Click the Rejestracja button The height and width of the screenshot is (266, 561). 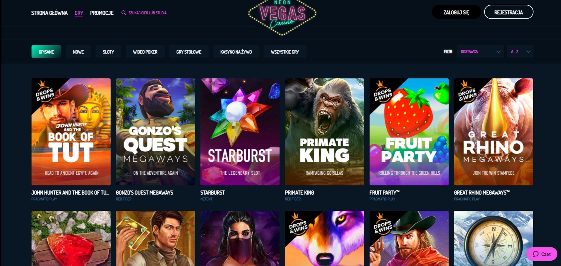click(x=508, y=12)
